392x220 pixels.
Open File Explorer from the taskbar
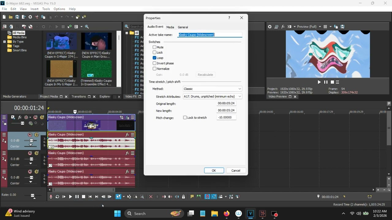(214, 214)
